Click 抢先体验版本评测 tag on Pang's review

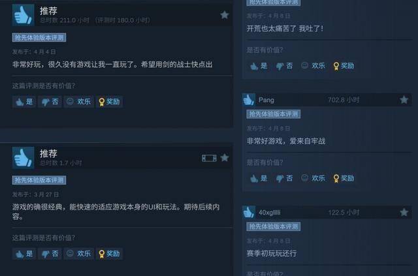(274, 114)
